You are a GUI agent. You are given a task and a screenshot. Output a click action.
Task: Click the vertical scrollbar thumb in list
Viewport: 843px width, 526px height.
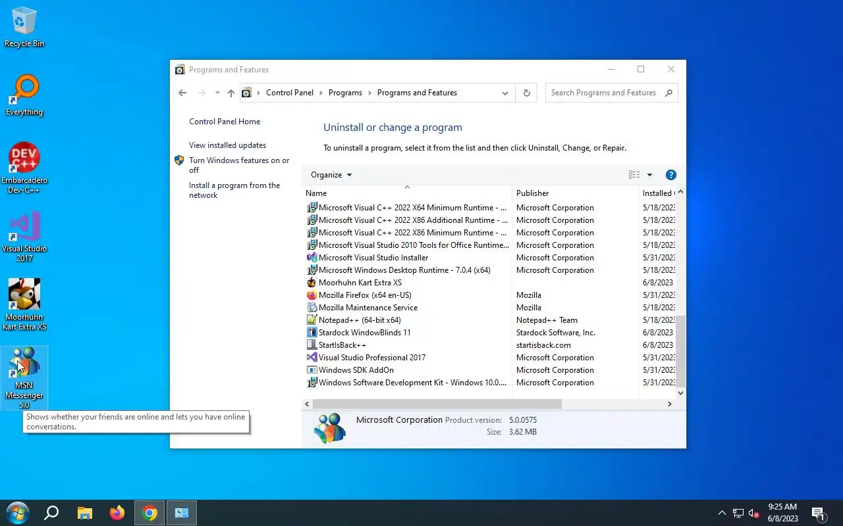[681, 350]
